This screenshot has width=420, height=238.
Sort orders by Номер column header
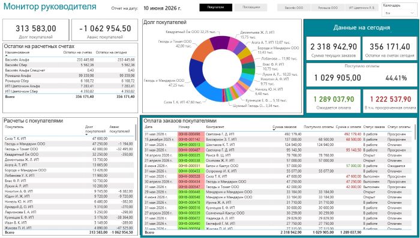click(x=184, y=127)
